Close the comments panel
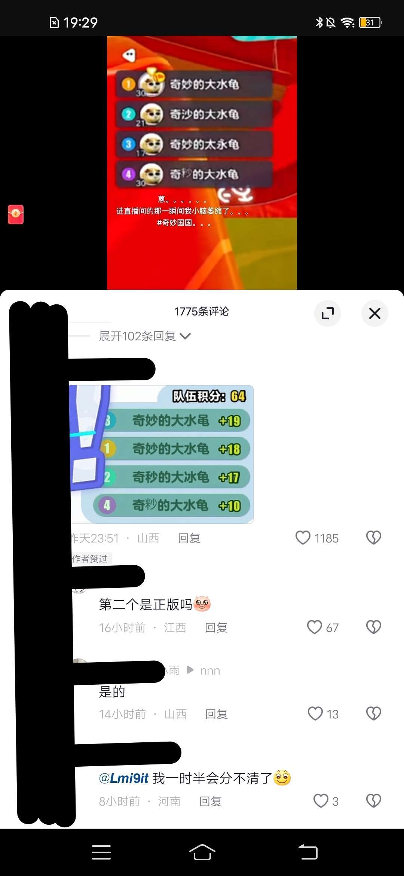This screenshot has width=404, height=876. click(x=375, y=313)
